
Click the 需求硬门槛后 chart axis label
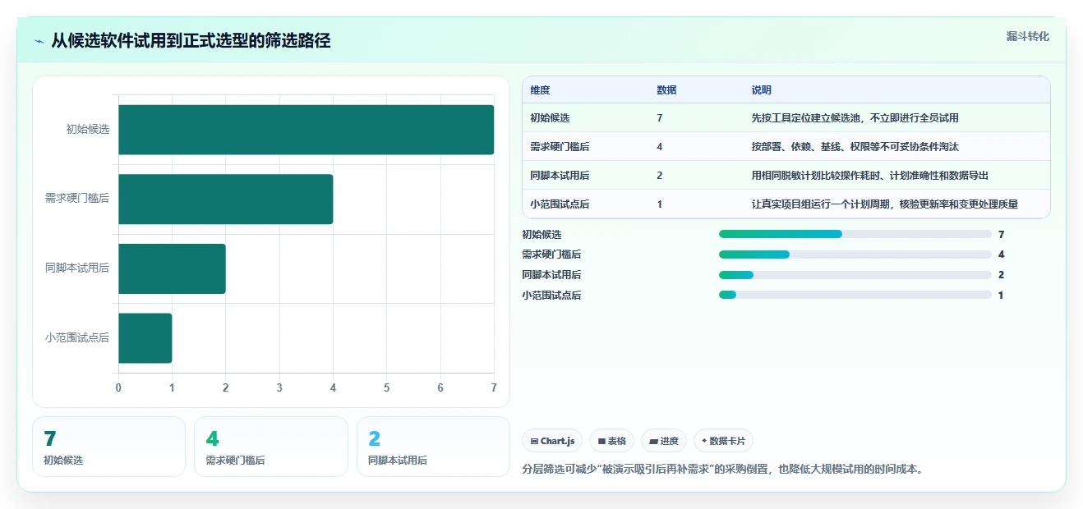[x=77, y=199]
